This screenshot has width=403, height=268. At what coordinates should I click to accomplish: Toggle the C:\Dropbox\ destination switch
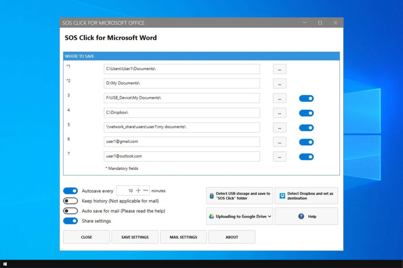(307, 113)
